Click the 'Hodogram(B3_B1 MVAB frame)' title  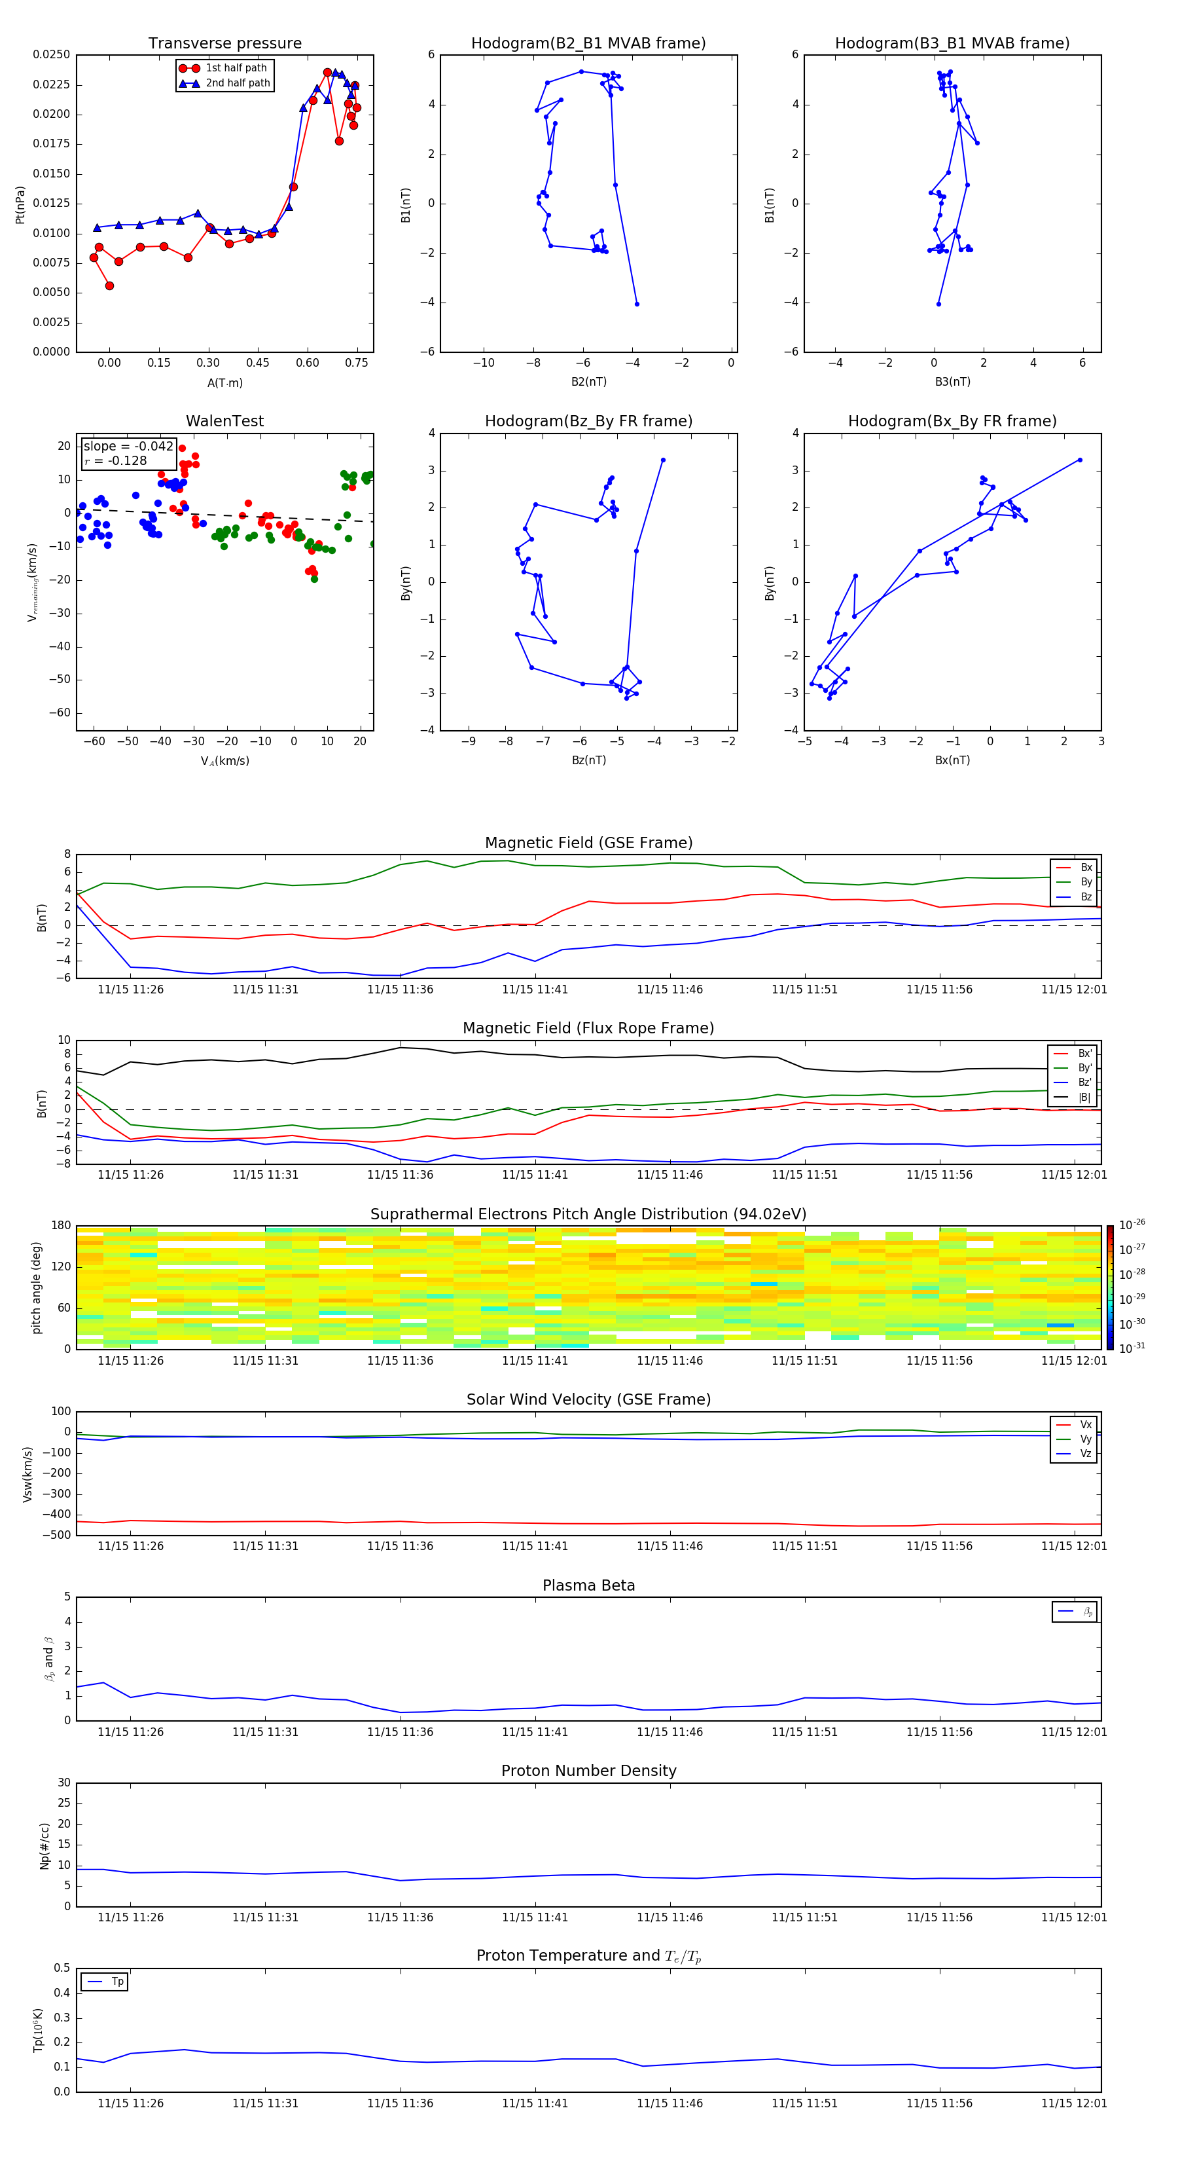952,44
